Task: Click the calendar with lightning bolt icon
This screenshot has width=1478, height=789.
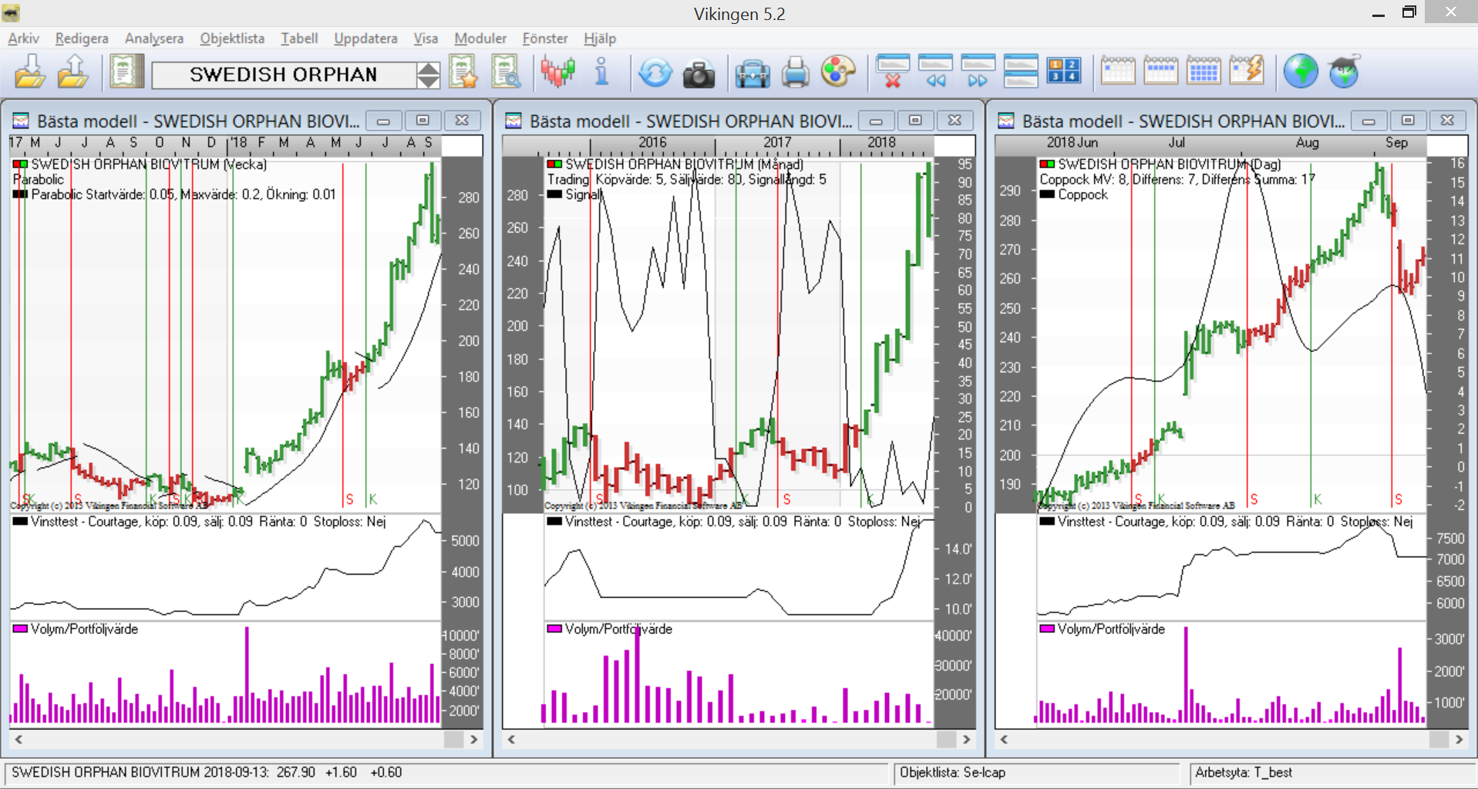Action: [x=1247, y=71]
